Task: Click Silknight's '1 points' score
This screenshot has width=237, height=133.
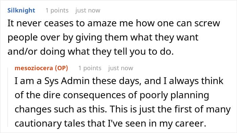Action: coord(57,10)
